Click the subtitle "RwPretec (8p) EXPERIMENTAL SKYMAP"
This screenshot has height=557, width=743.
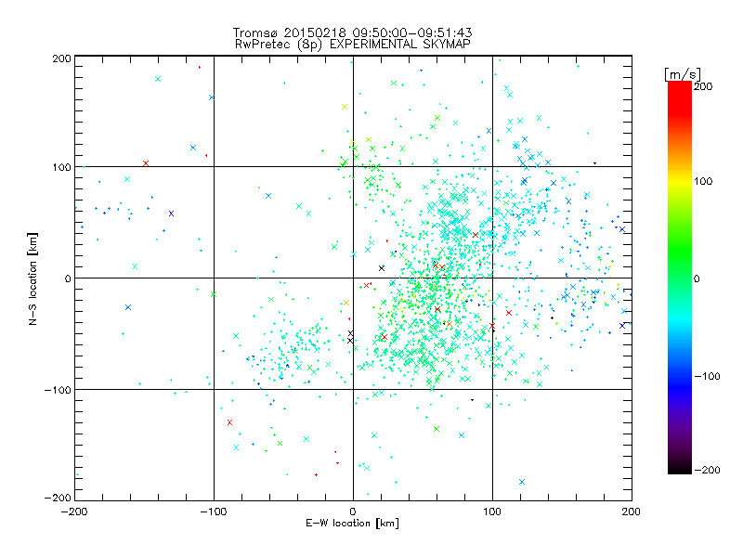(353, 45)
